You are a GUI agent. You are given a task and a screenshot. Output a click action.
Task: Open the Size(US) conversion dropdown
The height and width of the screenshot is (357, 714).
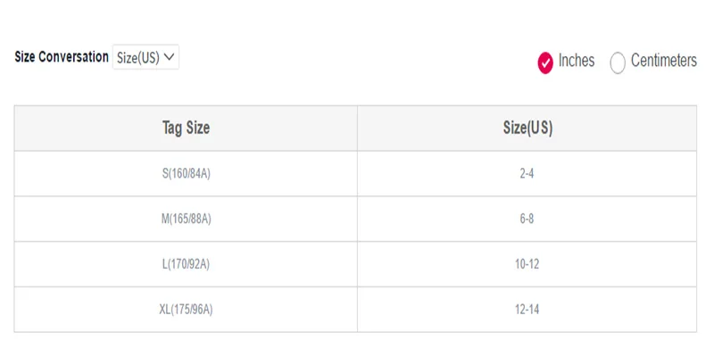(x=145, y=57)
